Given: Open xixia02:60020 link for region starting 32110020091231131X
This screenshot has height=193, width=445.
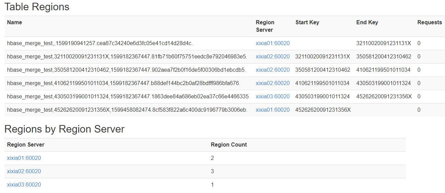Looking at the screenshot, I should click(272, 57).
